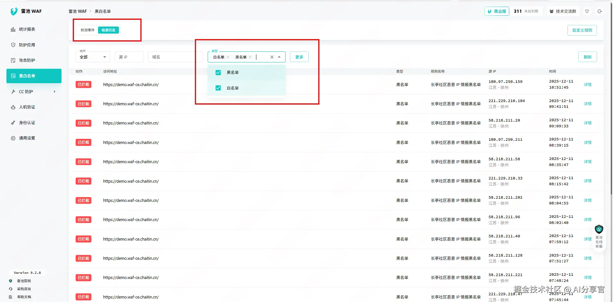Image resolution: width=613 pixels, height=302 pixels.
Task: Select 黑白名单 in the sidebar
Action: tap(34, 76)
